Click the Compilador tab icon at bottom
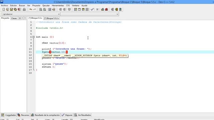 (3, 115)
